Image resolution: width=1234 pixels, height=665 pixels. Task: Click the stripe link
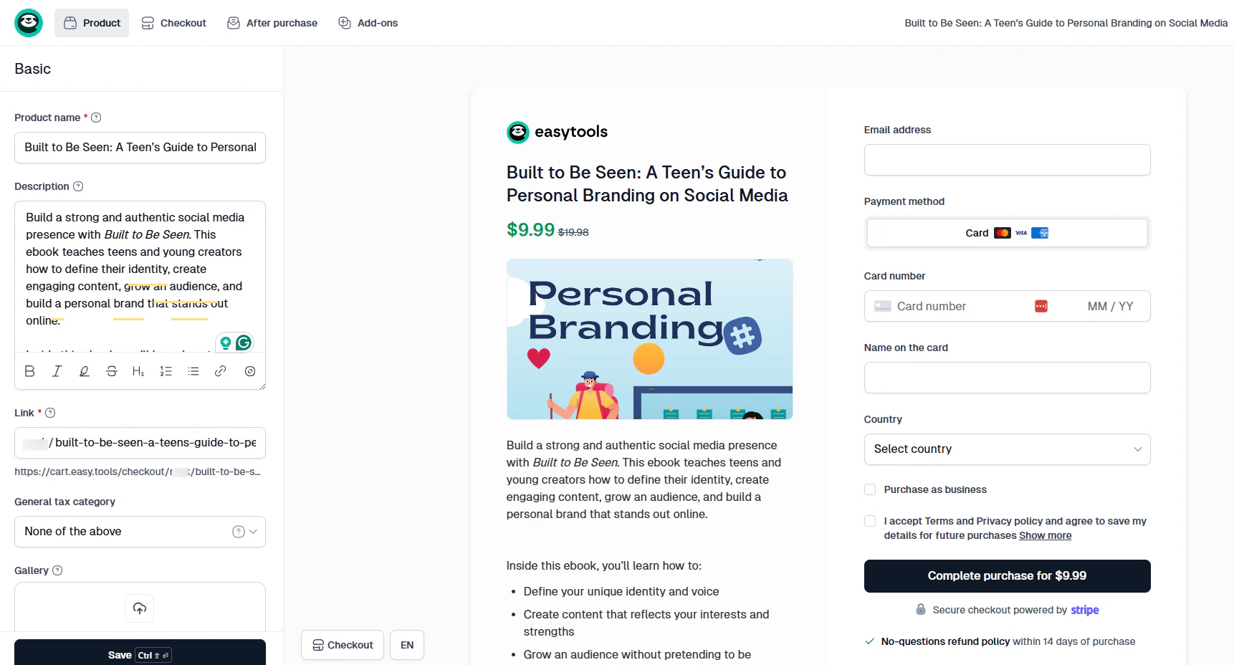[1084, 610]
